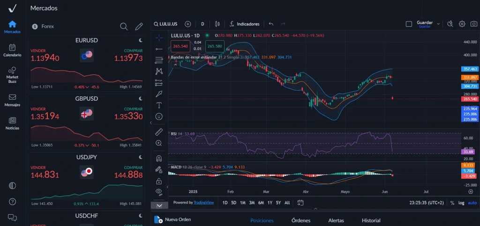This screenshot has height=226, width=480.
Task: Open the Mensajes sidebar section
Action: click(x=12, y=100)
